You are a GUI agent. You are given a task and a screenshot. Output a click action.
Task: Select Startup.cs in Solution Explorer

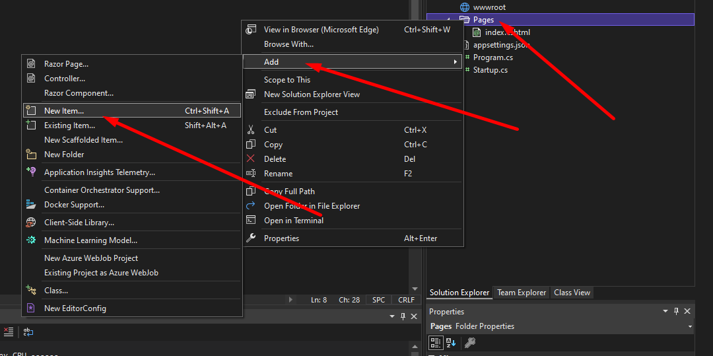pos(490,70)
